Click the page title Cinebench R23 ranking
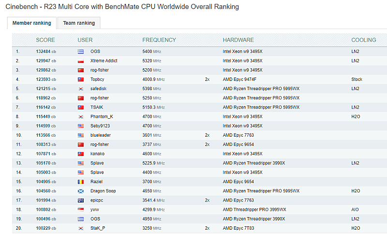This screenshot has height=235, width=387. tap(122, 7)
